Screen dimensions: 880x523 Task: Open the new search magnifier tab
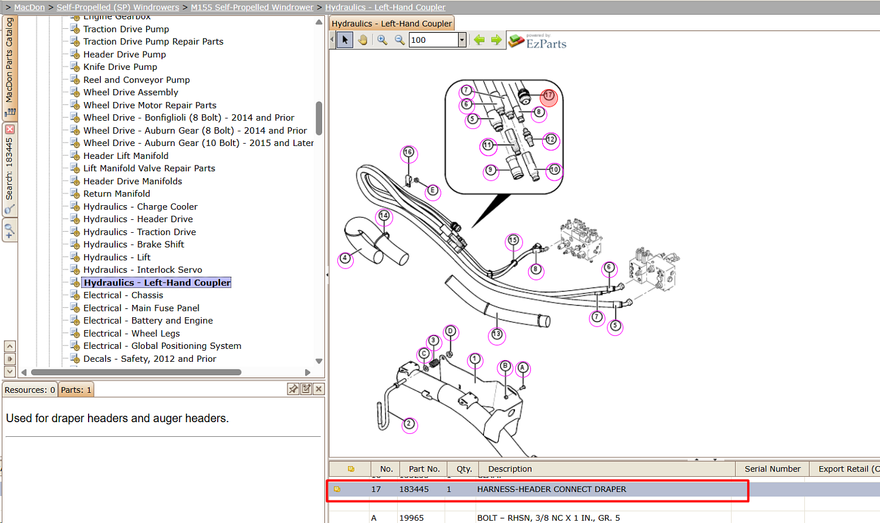(x=9, y=231)
